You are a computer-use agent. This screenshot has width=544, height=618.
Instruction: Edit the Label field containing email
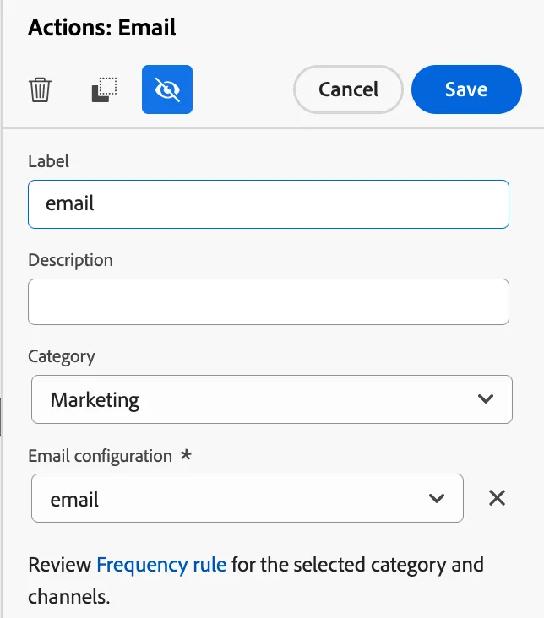pyautogui.click(x=269, y=204)
